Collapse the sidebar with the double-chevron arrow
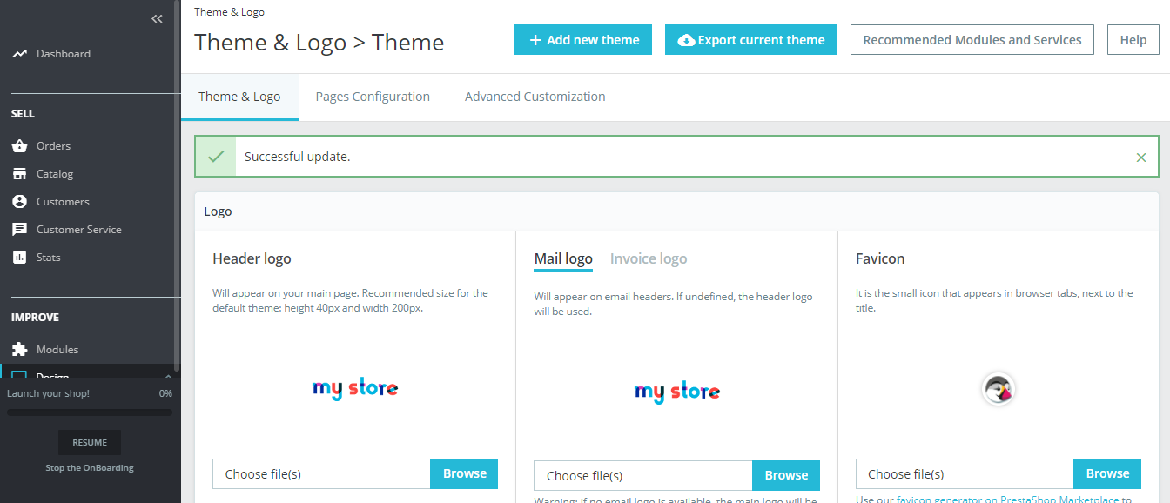 tap(156, 18)
